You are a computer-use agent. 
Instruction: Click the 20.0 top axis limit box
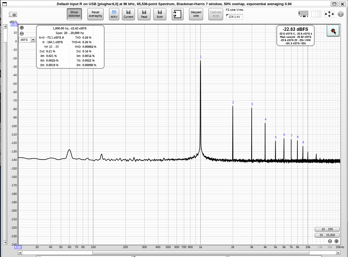click(x=14, y=24)
